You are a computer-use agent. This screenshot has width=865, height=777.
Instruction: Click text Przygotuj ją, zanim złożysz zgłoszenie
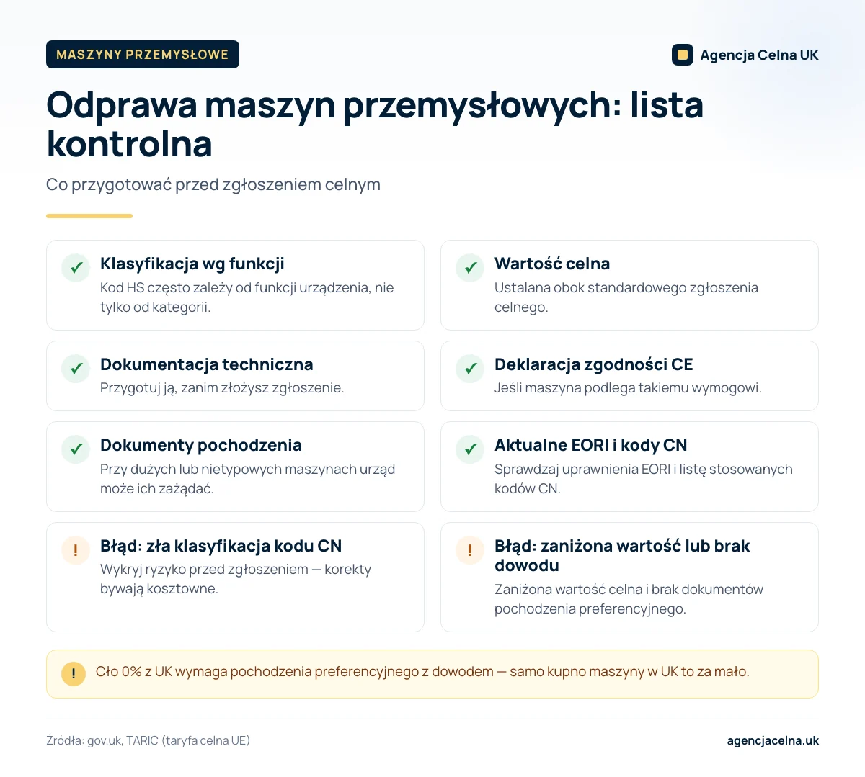222,387
